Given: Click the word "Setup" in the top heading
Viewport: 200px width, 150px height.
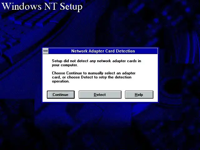Looking at the screenshot, I should 71,7.
